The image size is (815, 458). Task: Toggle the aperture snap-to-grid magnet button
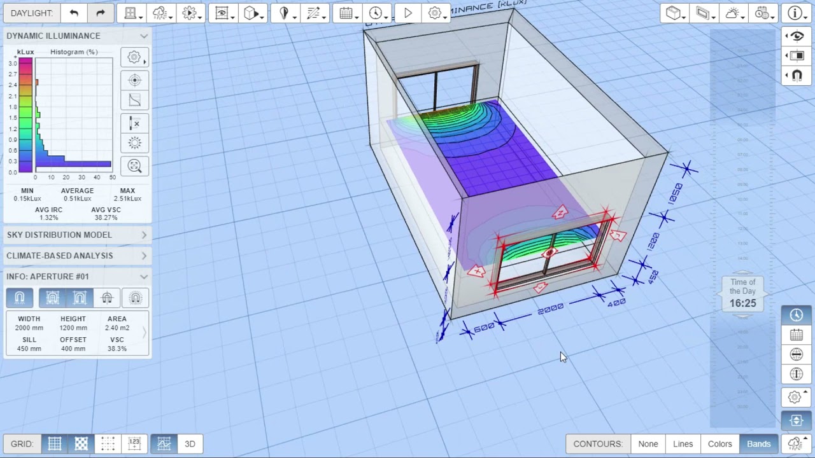coord(52,298)
